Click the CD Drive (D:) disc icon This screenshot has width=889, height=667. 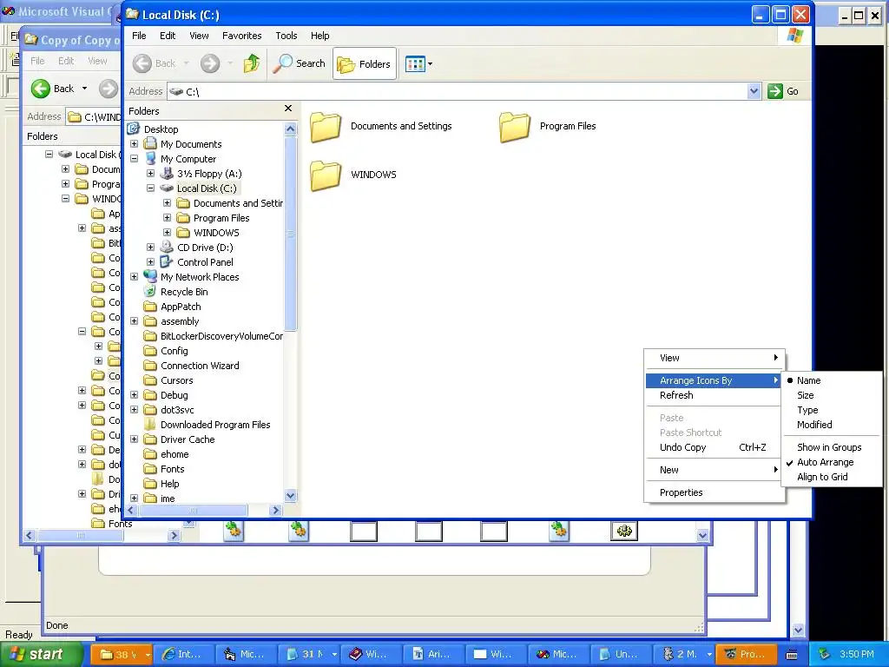point(167,247)
